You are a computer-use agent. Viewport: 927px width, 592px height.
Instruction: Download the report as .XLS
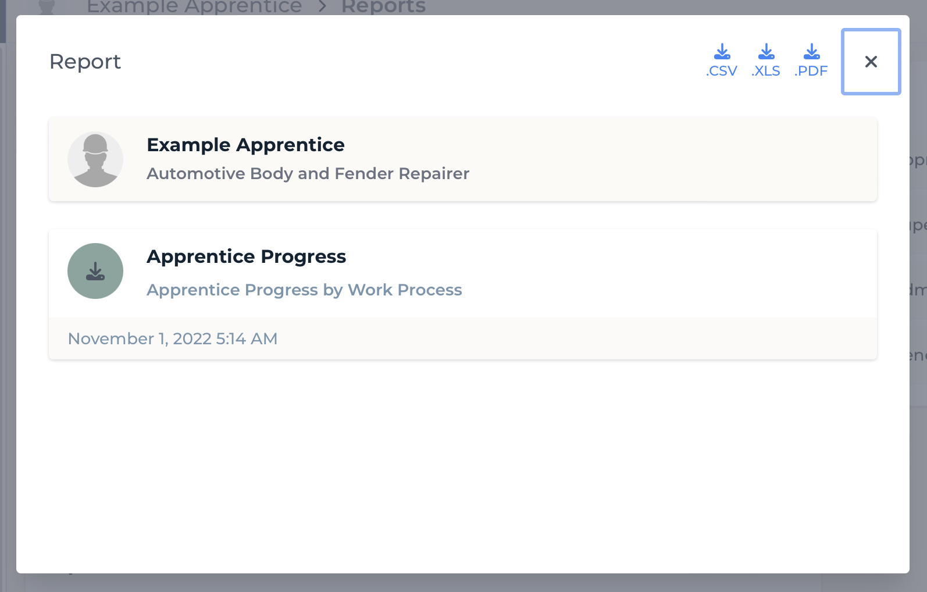766,61
